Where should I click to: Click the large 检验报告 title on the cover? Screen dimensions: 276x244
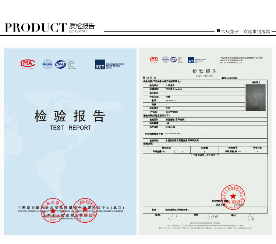click(x=70, y=116)
